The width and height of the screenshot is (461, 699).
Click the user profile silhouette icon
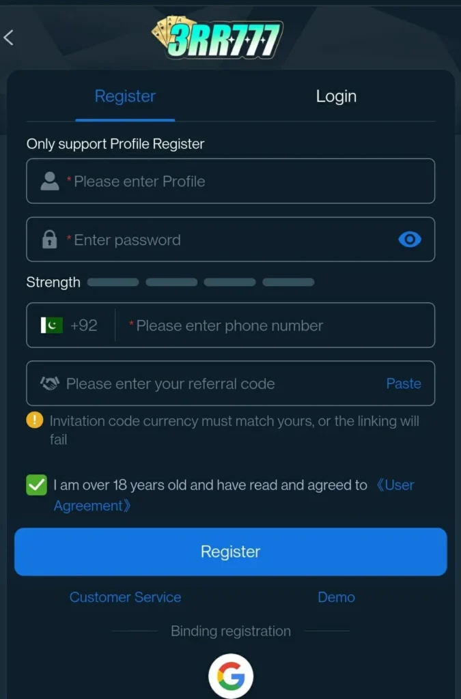49,181
